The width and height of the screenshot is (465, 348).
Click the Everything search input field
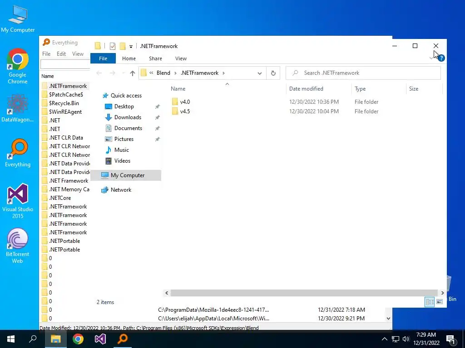(x=65, y=64)
